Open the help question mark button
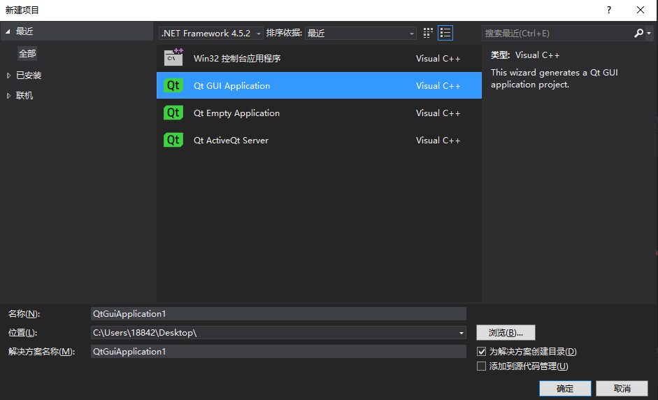This screenshot has height=400, width=658. point(609,10)
